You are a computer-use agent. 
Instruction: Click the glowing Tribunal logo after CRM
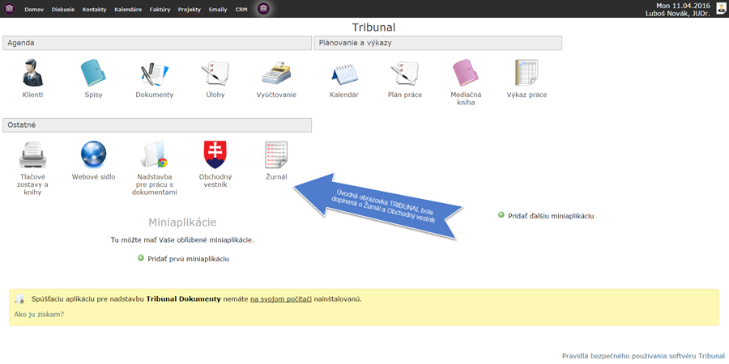[x=263, y=9]
